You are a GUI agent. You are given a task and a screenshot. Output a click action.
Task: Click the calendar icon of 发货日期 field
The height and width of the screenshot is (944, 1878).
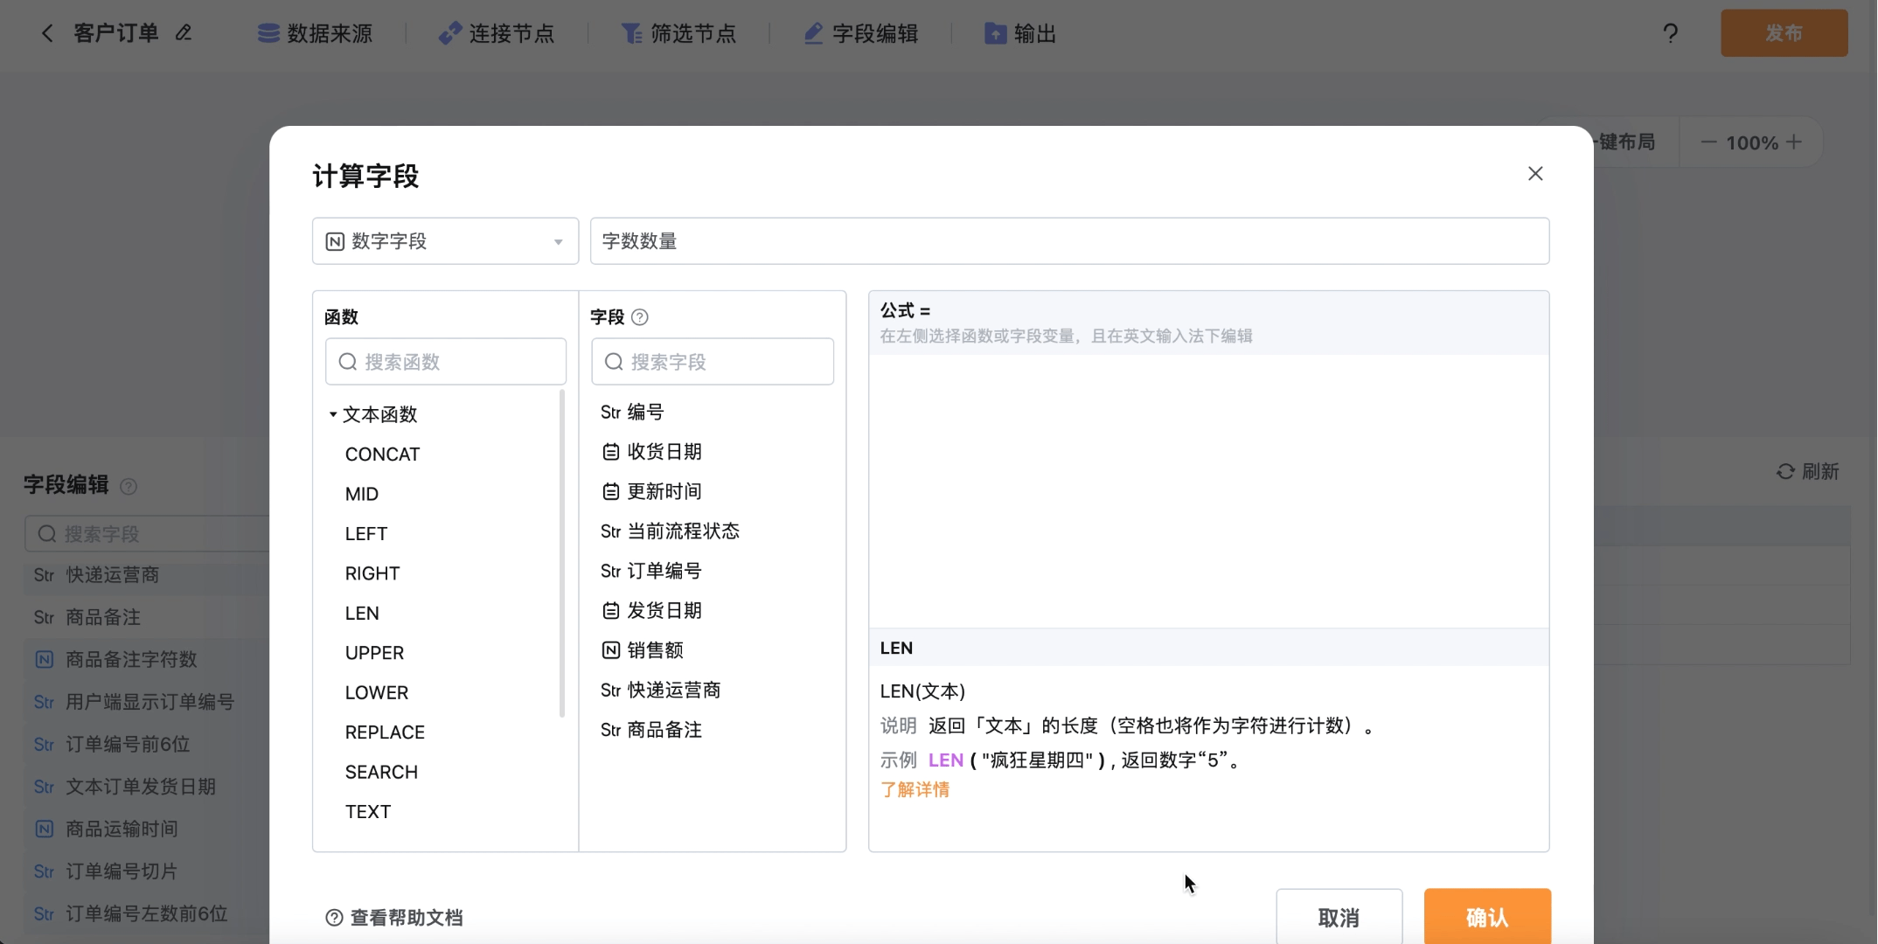(x=611, y=611)
